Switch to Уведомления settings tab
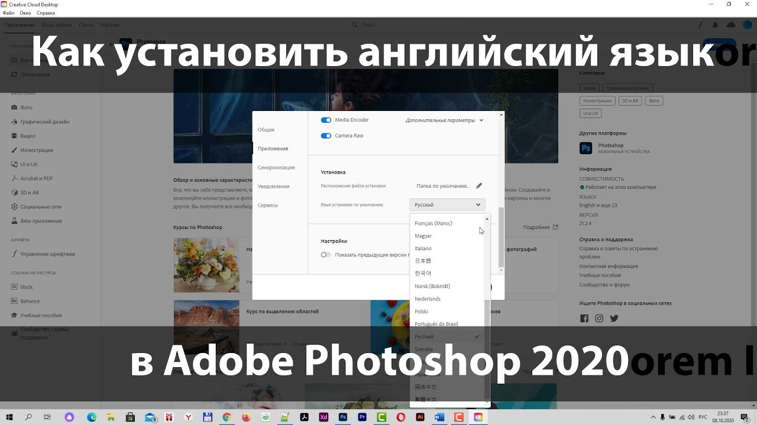This screenshot has height=425, width=757. pos(274,187)
